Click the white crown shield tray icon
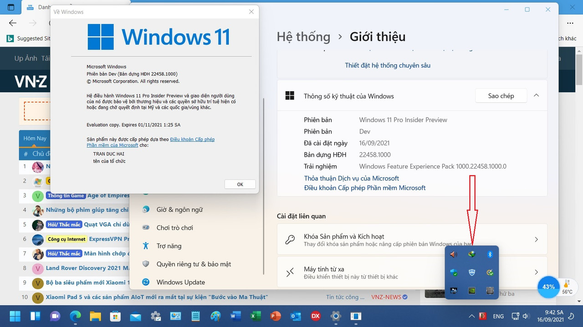Viewport: 583px width, 327px height. [x=472, y=272]
